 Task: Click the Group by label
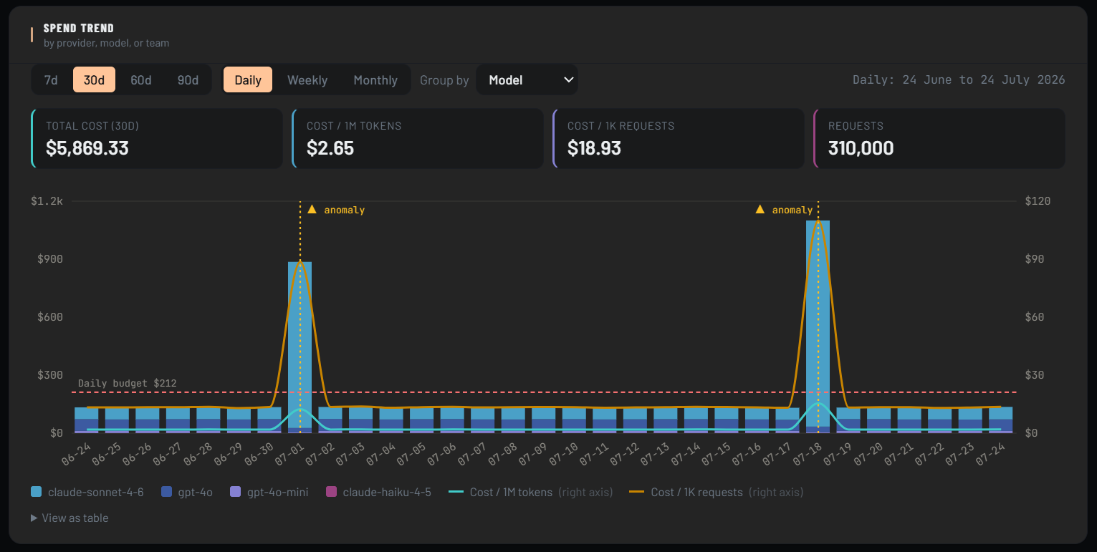[444, 80]
